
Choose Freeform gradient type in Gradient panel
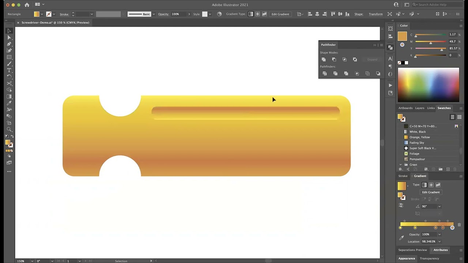point(438,185)
